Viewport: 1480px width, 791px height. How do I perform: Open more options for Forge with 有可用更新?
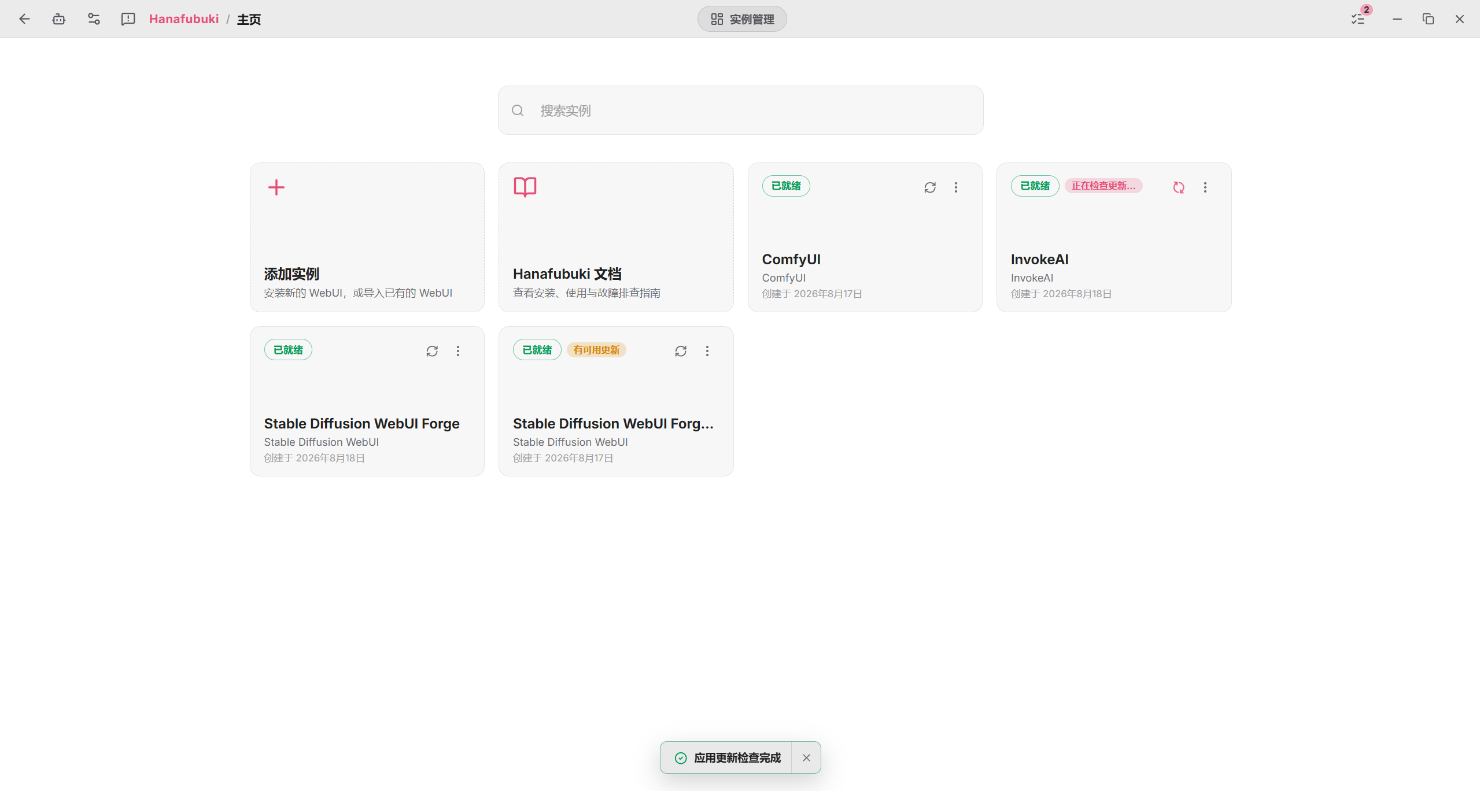(707, 351)
